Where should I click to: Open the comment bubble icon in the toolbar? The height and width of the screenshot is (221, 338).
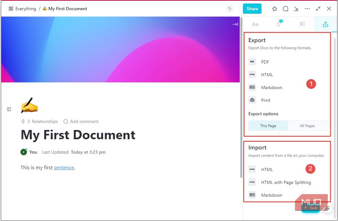tap(285, 9)
